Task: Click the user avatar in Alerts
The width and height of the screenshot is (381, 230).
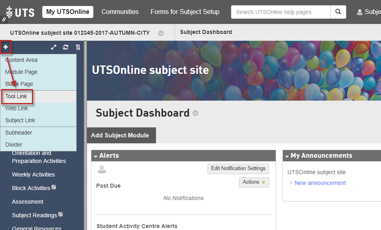Action: pos(102,169)
